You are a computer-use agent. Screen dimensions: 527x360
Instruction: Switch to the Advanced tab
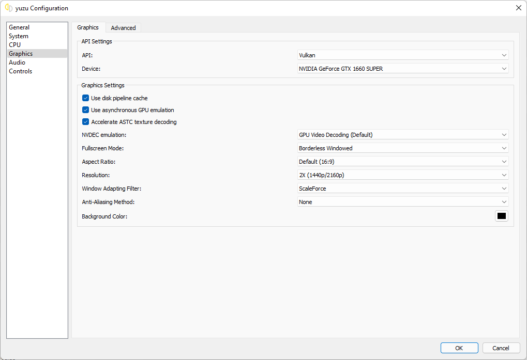click(123, 28)
